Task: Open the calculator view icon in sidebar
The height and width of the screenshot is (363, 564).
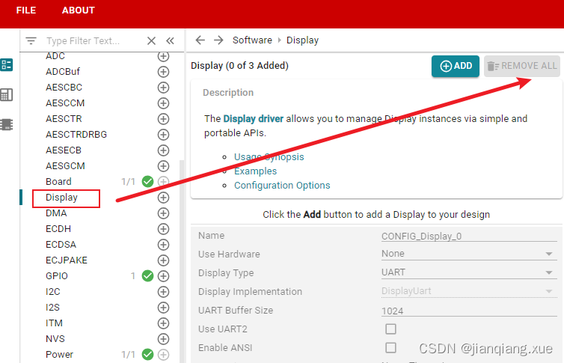Action: (7, 94)
